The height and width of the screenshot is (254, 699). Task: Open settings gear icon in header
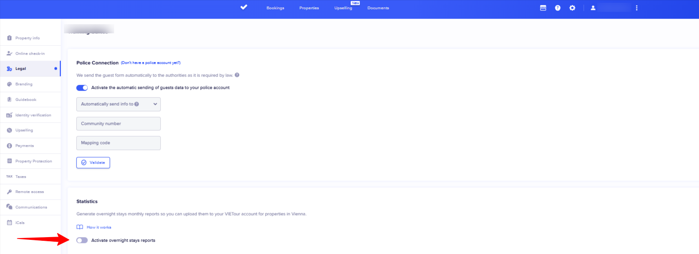572,8
